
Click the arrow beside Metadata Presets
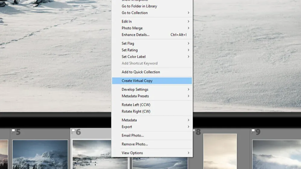coord(189,96)
